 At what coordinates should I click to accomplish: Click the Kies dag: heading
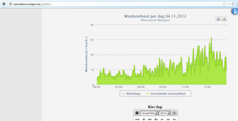click(155, 107)
